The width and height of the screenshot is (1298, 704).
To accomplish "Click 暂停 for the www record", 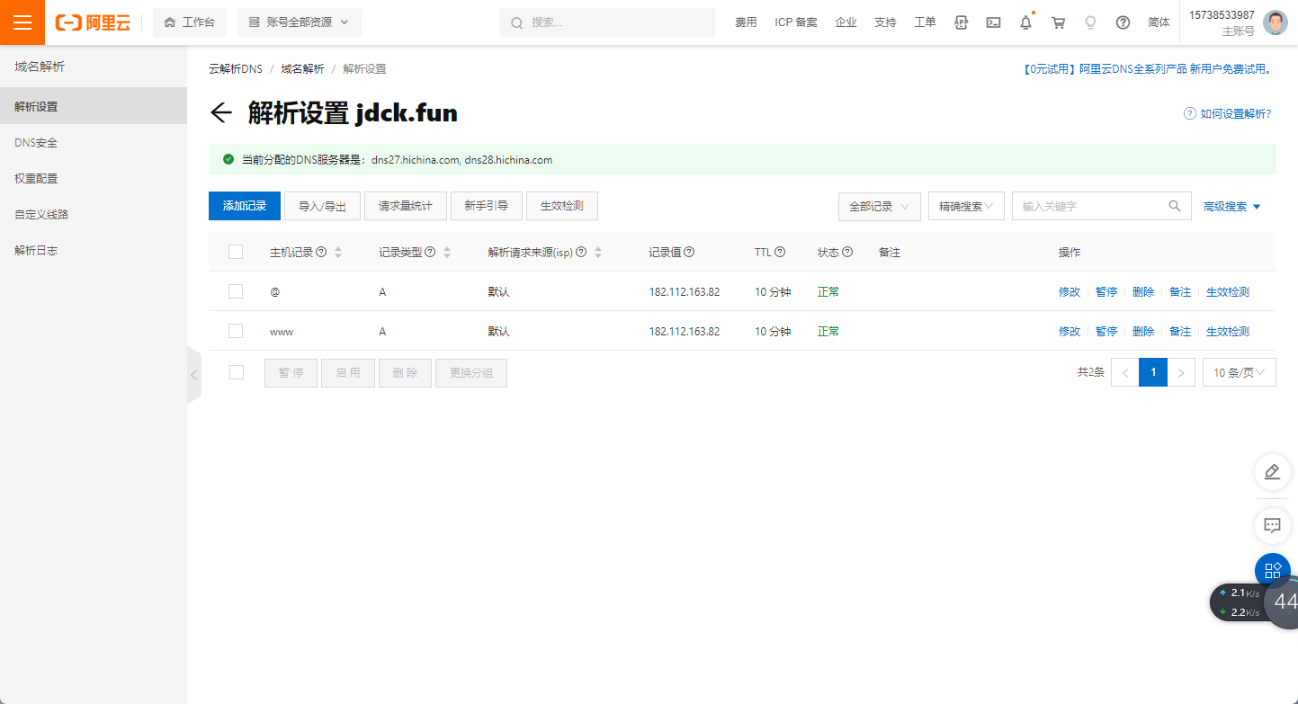I will coord(1106,332).
